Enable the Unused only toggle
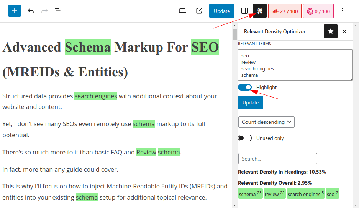Screen dimensions: 359x208 [x=245, y=138]
